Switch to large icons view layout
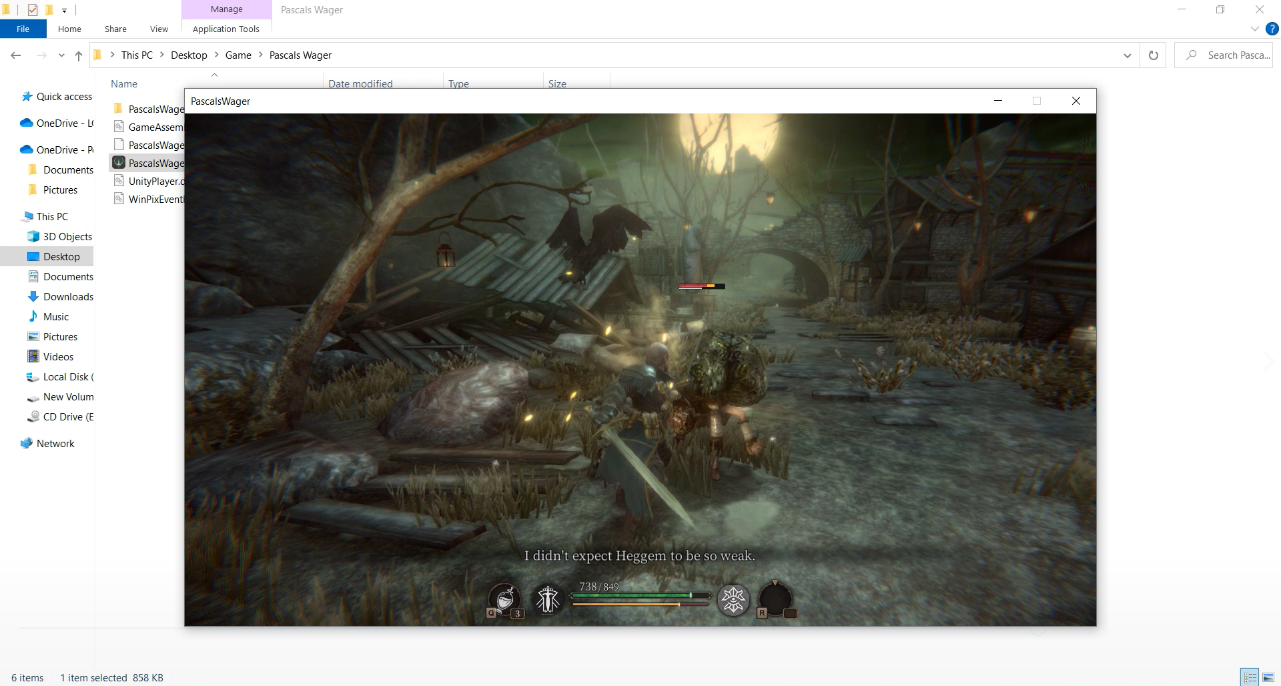Viewport: 1281px width, 686px height. [x=1268, y=677]
